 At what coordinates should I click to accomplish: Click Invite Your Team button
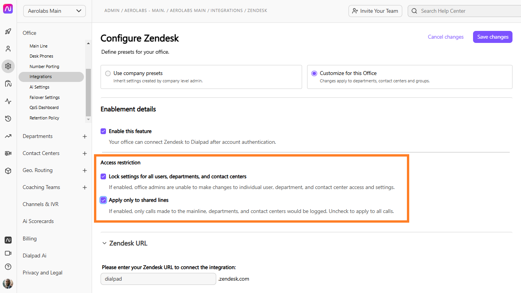pos(375,11)
